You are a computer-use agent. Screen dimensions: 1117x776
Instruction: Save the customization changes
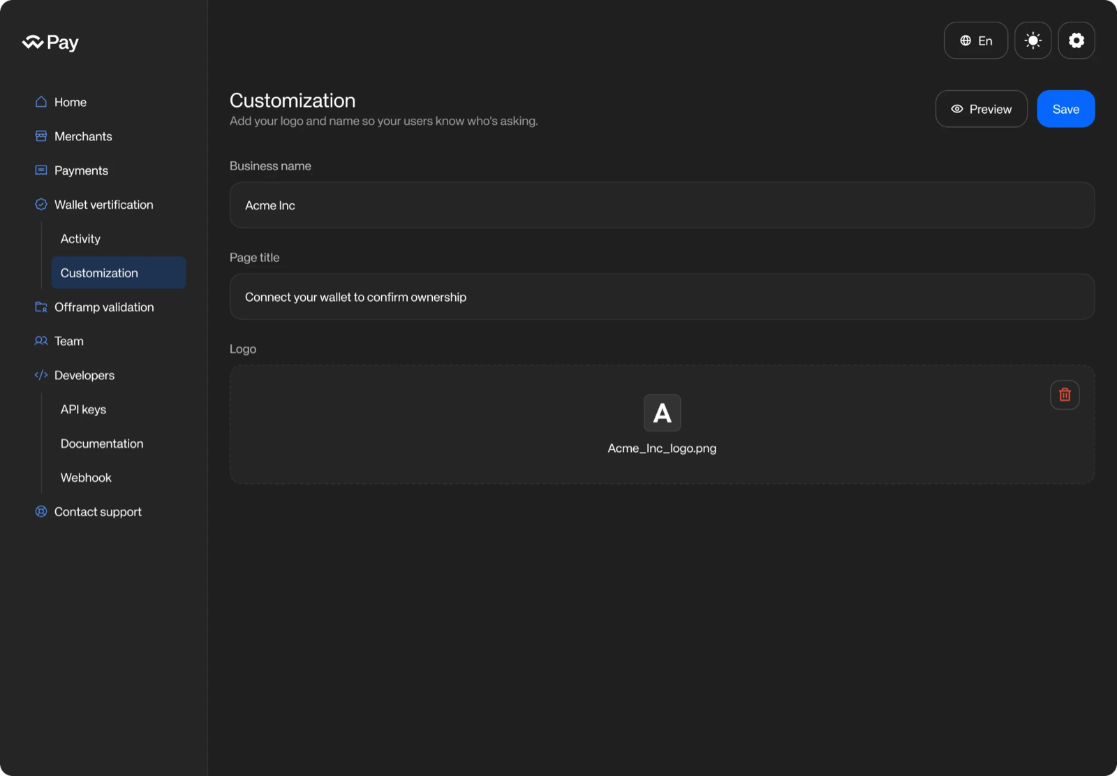1066,109
